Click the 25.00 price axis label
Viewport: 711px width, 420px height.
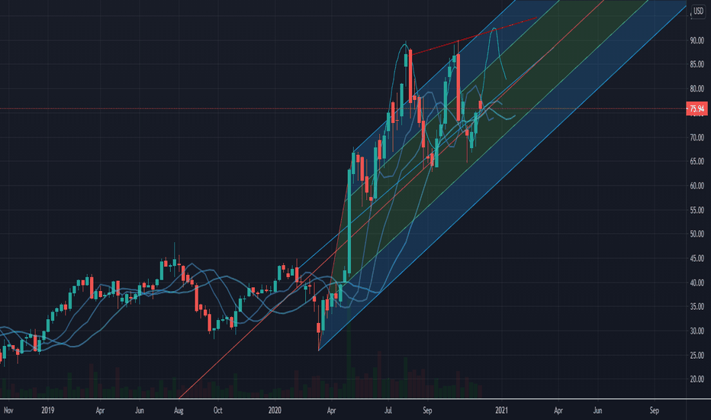pyautogui.click(x=697, y=355)
